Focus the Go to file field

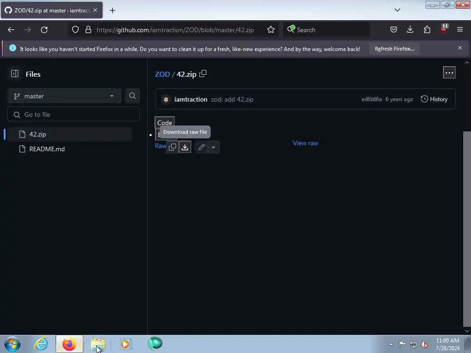[74, 114]
